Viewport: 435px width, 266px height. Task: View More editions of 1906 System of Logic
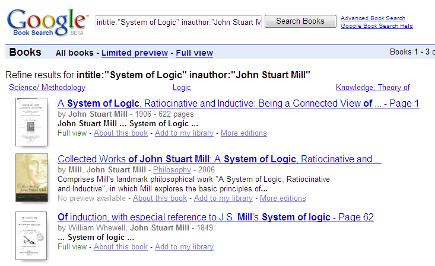(x=244, y=133)
